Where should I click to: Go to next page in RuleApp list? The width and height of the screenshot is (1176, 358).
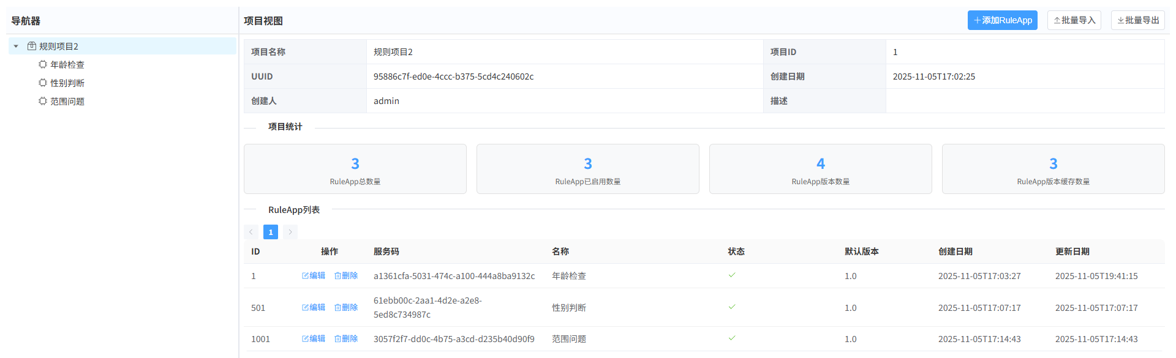(x=290, y=232)
